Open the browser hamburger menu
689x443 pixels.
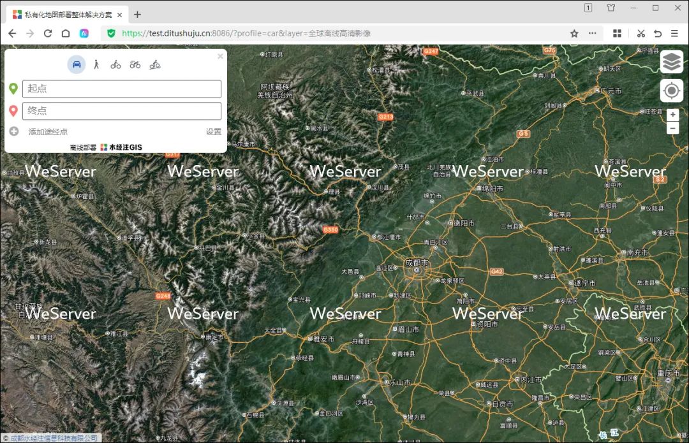(674, 33)
